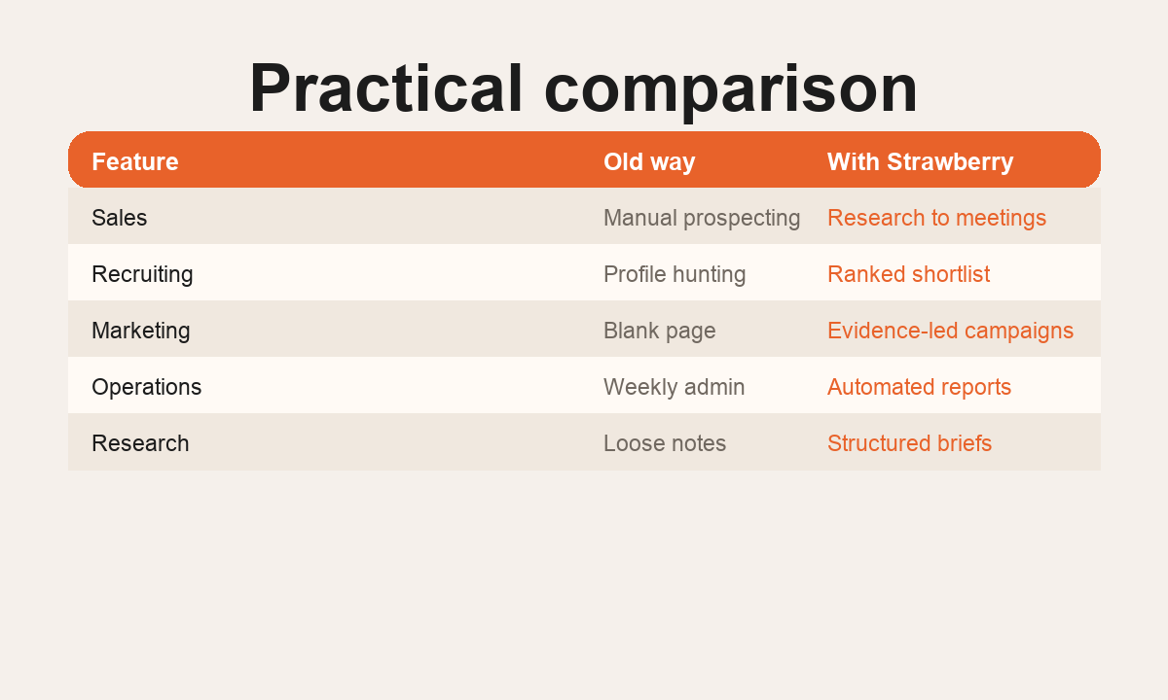Click the Recruiting row label
The height and width of the screenshot is (700, 1168).
tap(142, 274)
